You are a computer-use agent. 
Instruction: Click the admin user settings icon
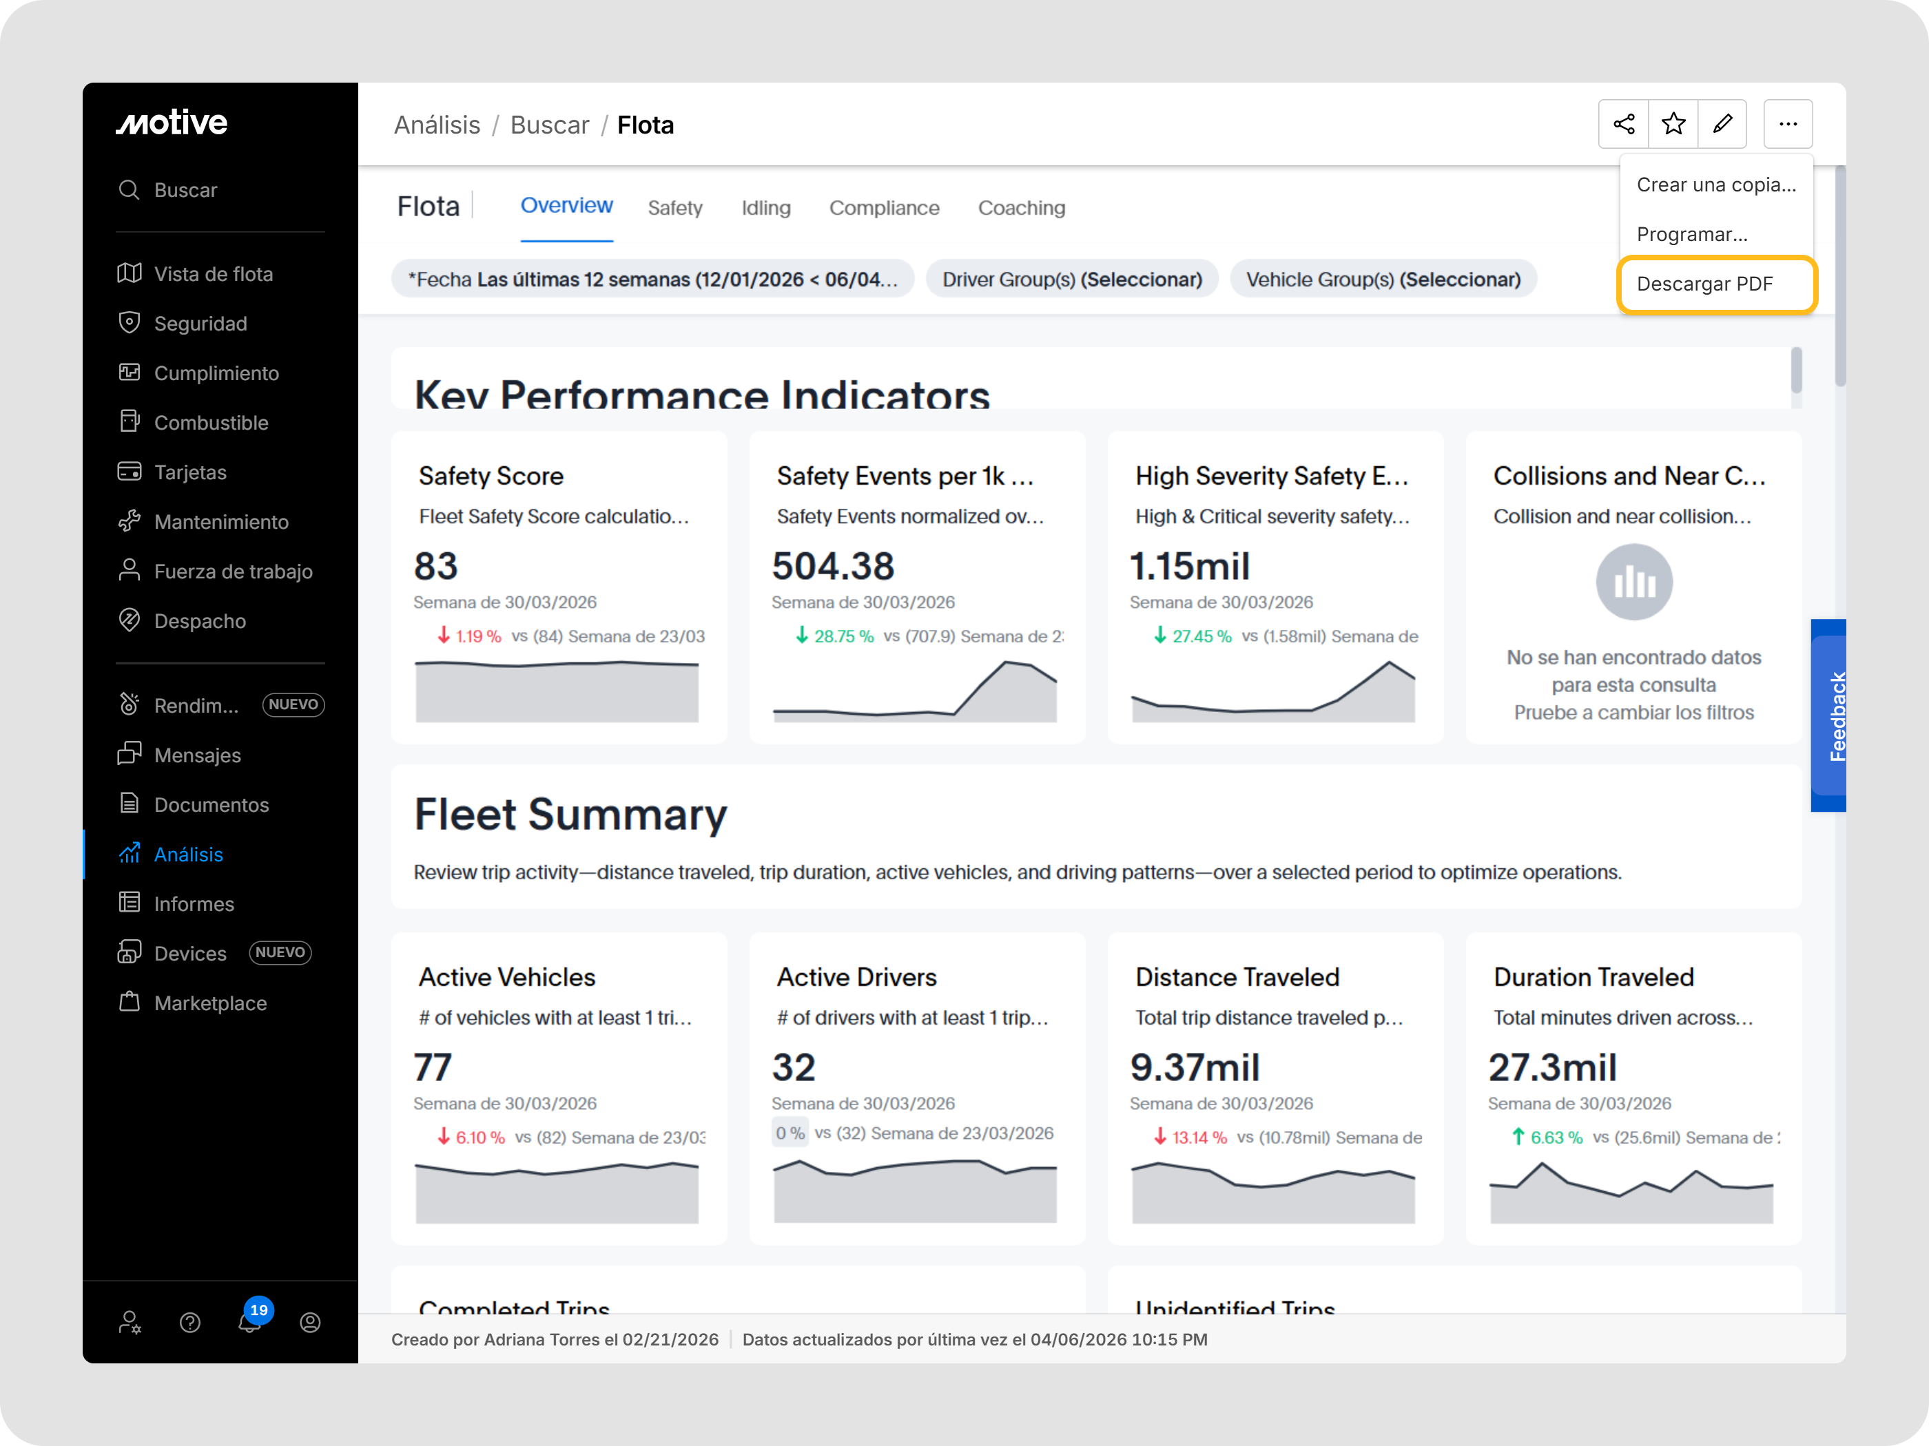click(130, 1322)
